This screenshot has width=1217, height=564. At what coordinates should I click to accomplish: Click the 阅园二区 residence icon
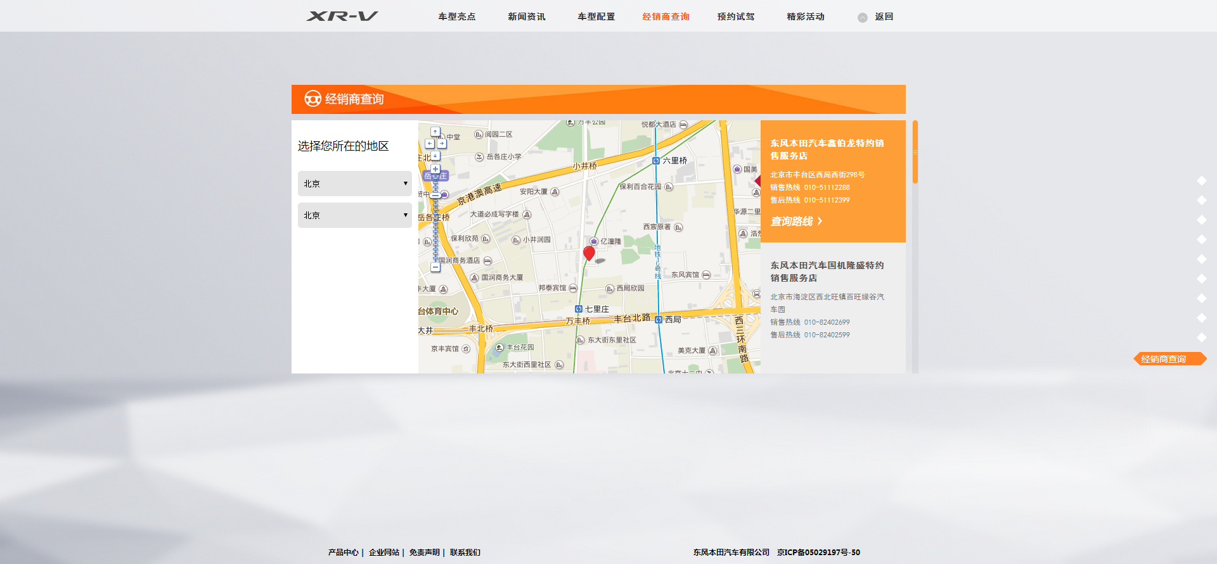pos(479,135)
